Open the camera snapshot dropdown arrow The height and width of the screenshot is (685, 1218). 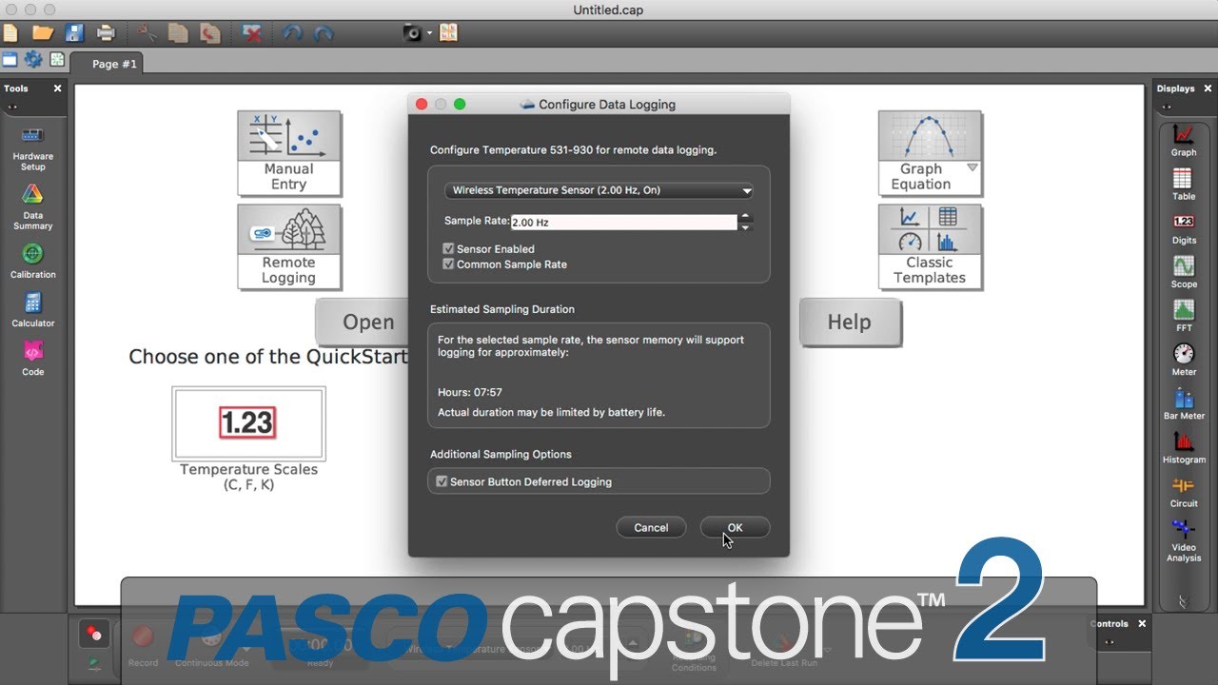point(429,33)
